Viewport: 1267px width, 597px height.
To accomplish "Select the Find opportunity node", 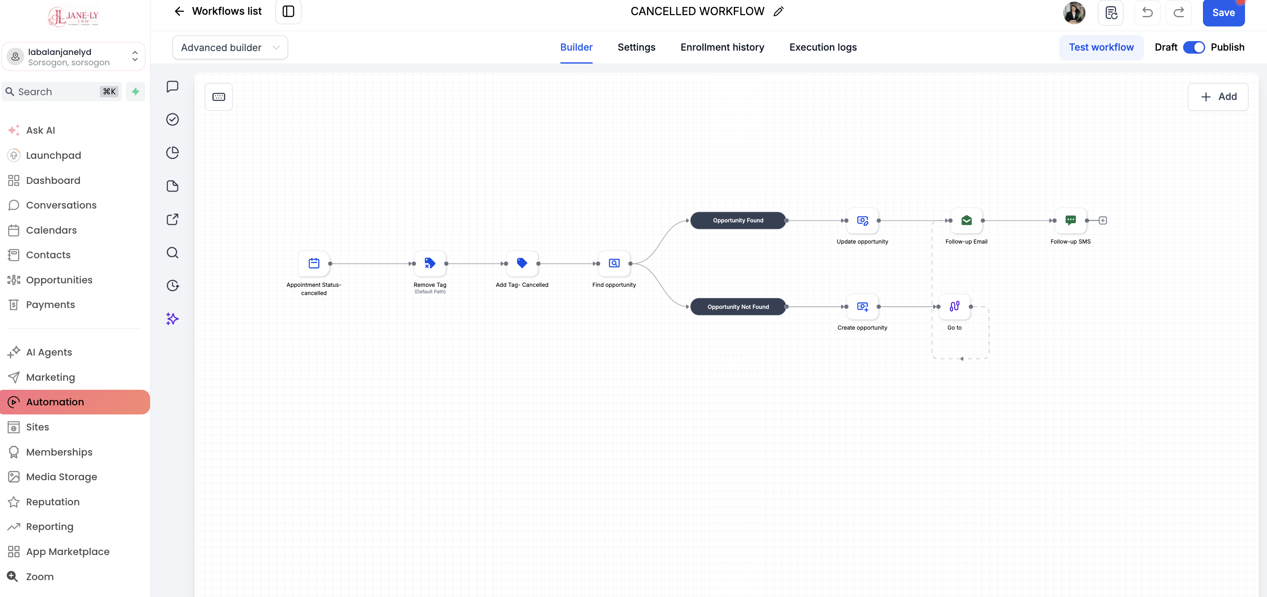I will (614, 263).
